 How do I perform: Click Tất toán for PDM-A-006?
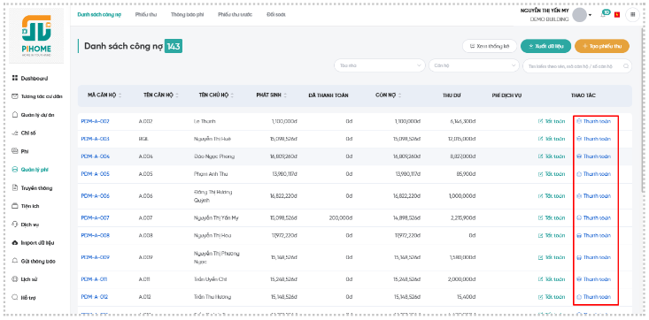coord(552,196)
